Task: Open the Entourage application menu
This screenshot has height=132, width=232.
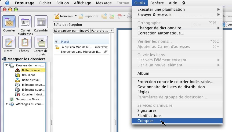Action: pyautogui.click(x=24, y=3)
